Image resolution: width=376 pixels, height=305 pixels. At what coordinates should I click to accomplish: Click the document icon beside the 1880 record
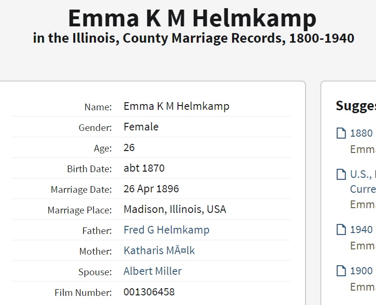341,133
